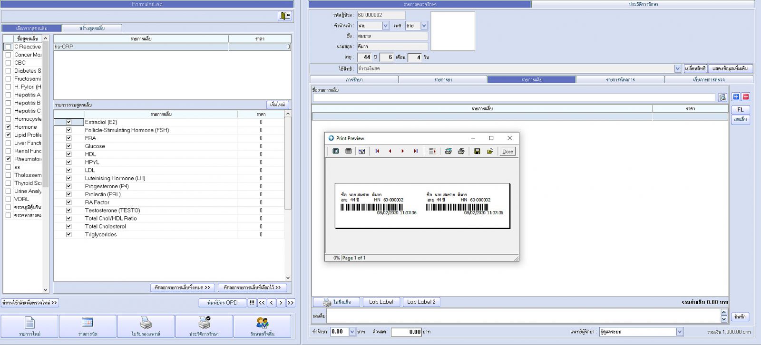This screenshot has height=345, width=761.
Task: Go to first page in Print Preview
Action: pyautogui.click(x=377, y=151)
